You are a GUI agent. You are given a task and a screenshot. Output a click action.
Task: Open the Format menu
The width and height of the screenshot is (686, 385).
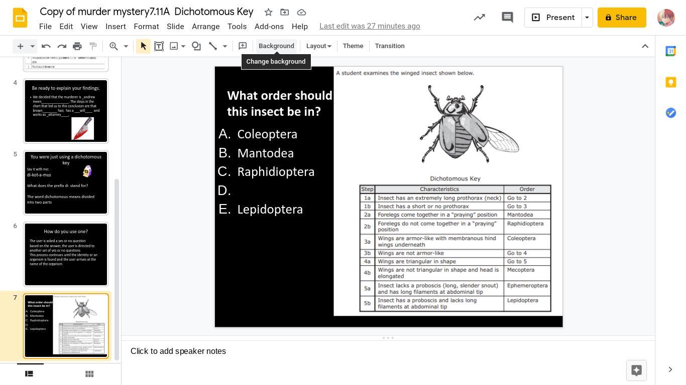click(146, 26)
